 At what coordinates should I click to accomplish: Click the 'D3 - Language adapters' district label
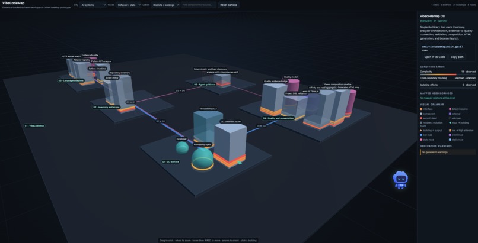(71, 81)
